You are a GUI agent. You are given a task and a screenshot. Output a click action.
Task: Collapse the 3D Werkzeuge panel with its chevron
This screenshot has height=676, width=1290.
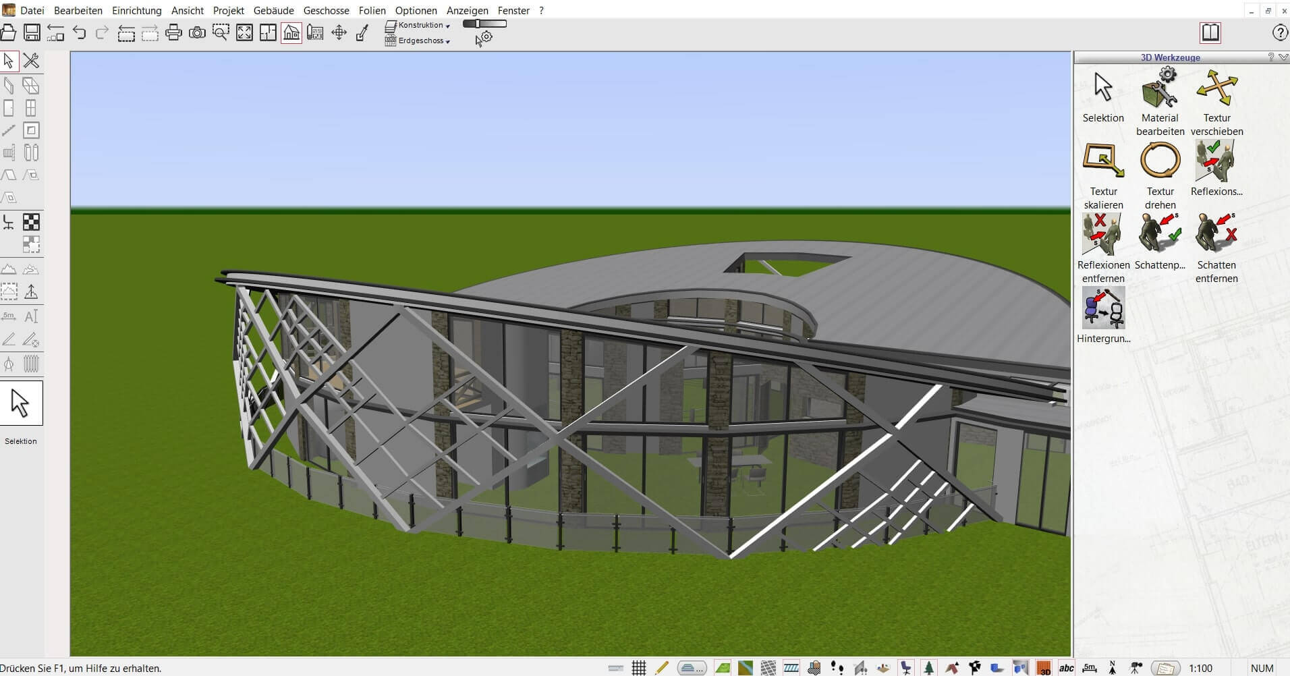tap(1283, 57)
